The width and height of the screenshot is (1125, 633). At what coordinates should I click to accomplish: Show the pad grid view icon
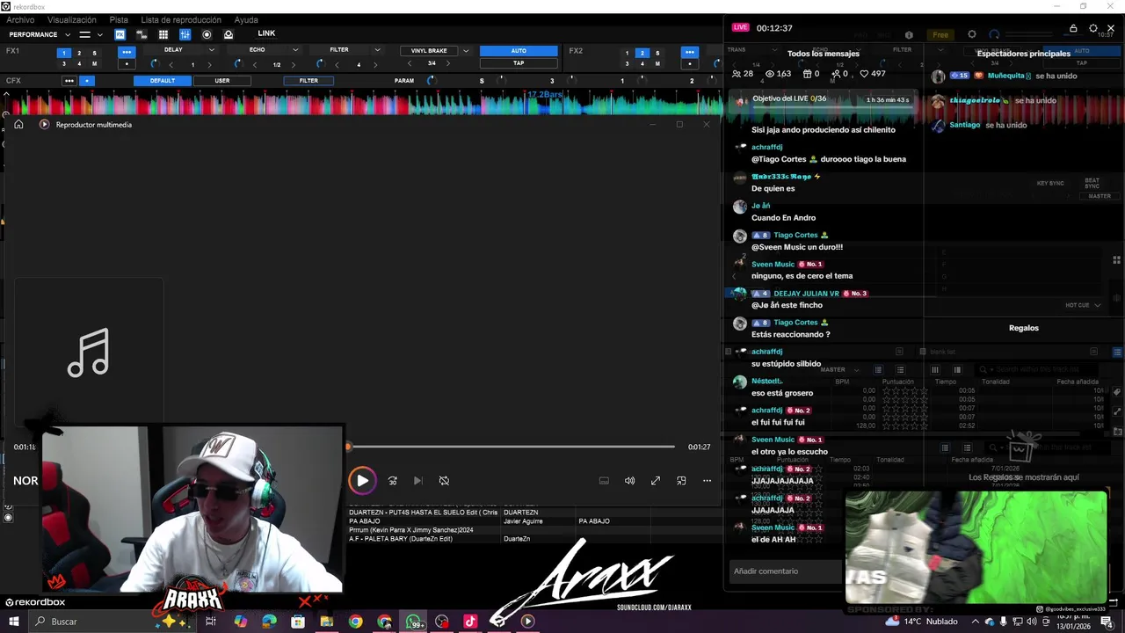(x=163, y=34)
